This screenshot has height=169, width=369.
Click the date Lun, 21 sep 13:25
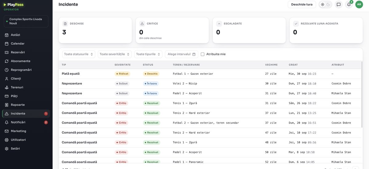[302, 113]
